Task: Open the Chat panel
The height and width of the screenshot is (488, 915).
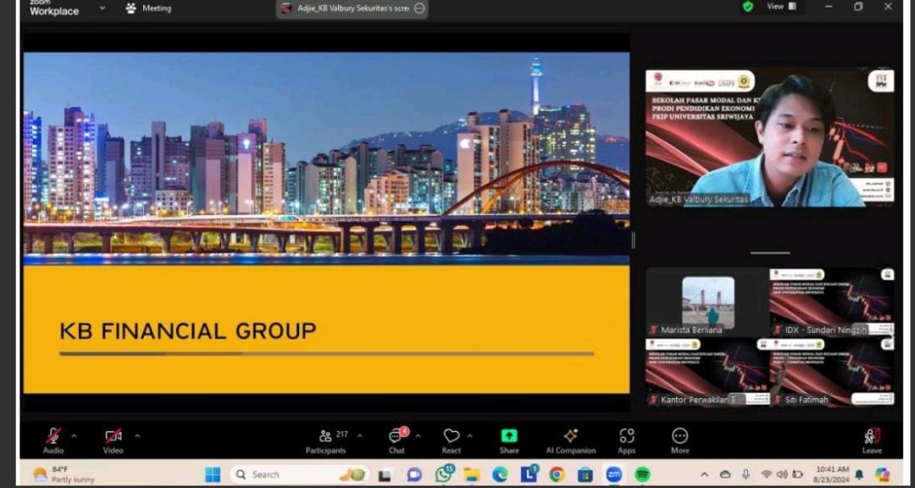Action: (396, 436)
